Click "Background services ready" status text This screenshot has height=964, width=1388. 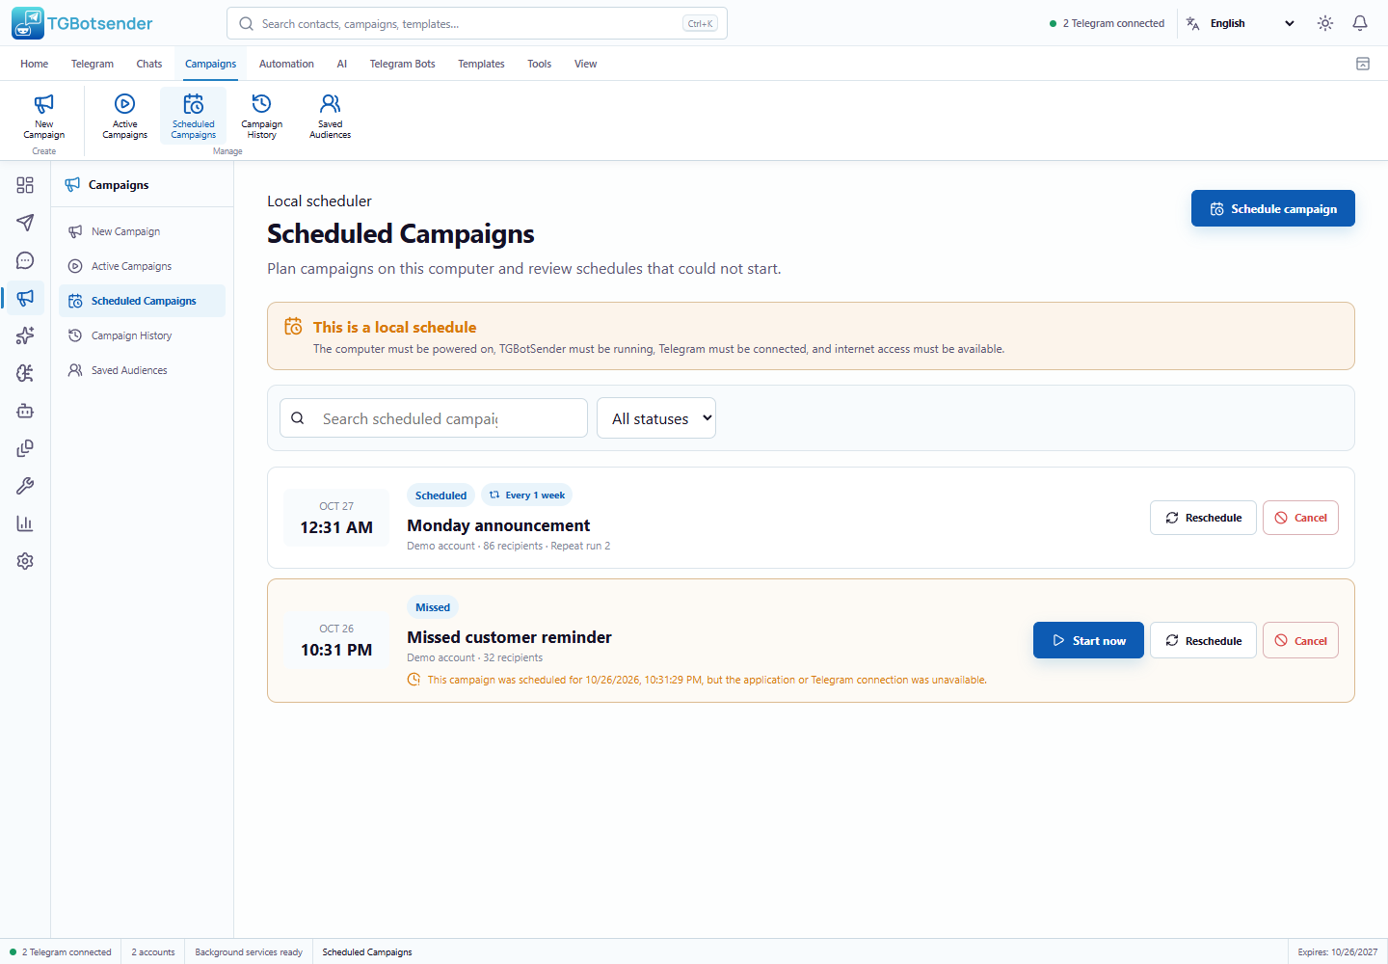[x=249, y=952]
